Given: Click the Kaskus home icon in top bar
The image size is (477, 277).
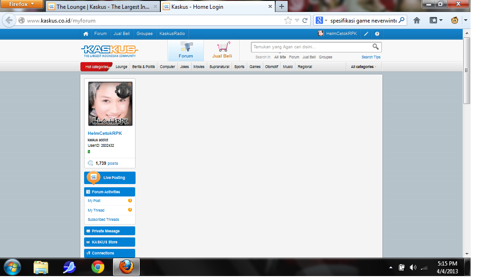Looking at the screenshot, I should pyautogui.click(x=86, y=34).
